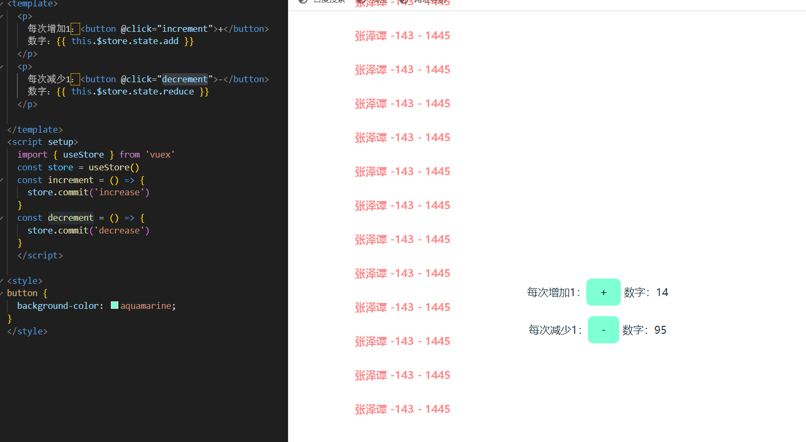Click the store.commit('decrease') code line
Viewport: 806px width, 442px height.
click(x=89, y=230)
